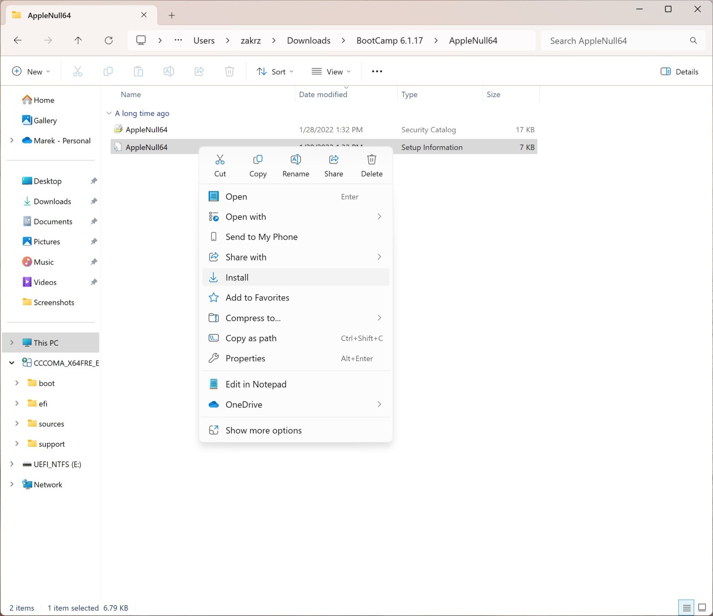Screen dimensions: 713x616
Task: Select the AppleNull64 Security Catalog file
Action: (324, 129)
